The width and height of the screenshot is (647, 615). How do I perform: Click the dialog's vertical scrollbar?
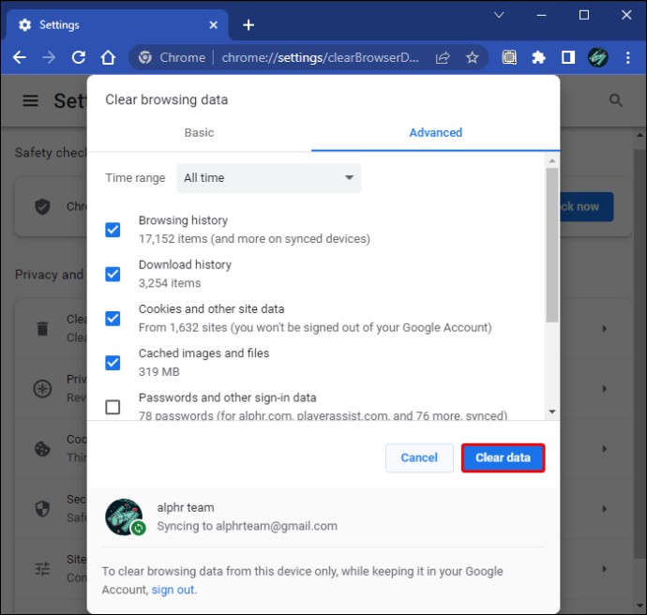(551, 244)
